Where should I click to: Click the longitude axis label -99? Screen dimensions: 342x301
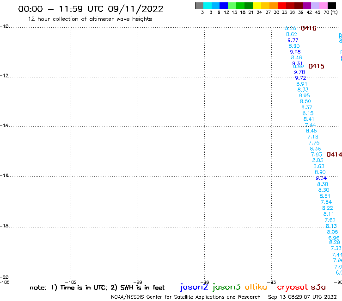pos(138,282)
